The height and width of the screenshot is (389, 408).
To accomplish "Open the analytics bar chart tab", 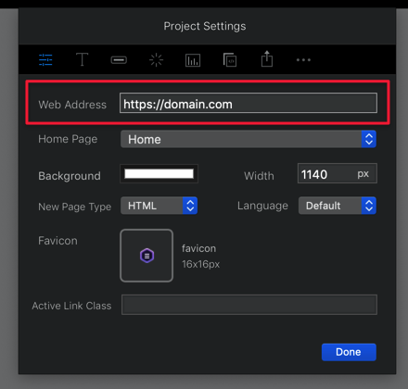I will tap(193, 60).
